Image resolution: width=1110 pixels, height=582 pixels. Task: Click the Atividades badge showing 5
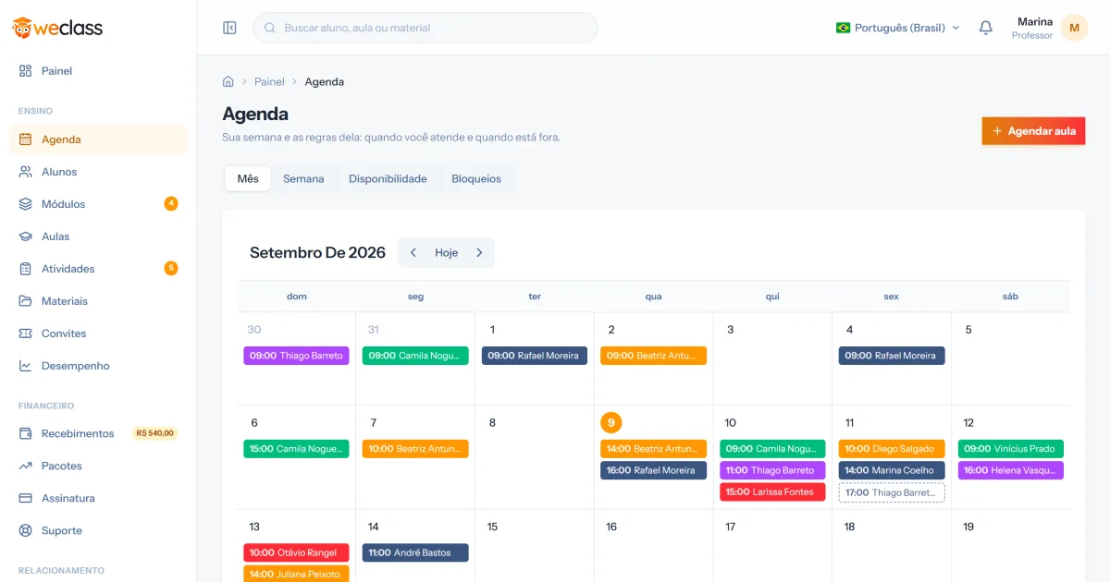tap(171, 268)
